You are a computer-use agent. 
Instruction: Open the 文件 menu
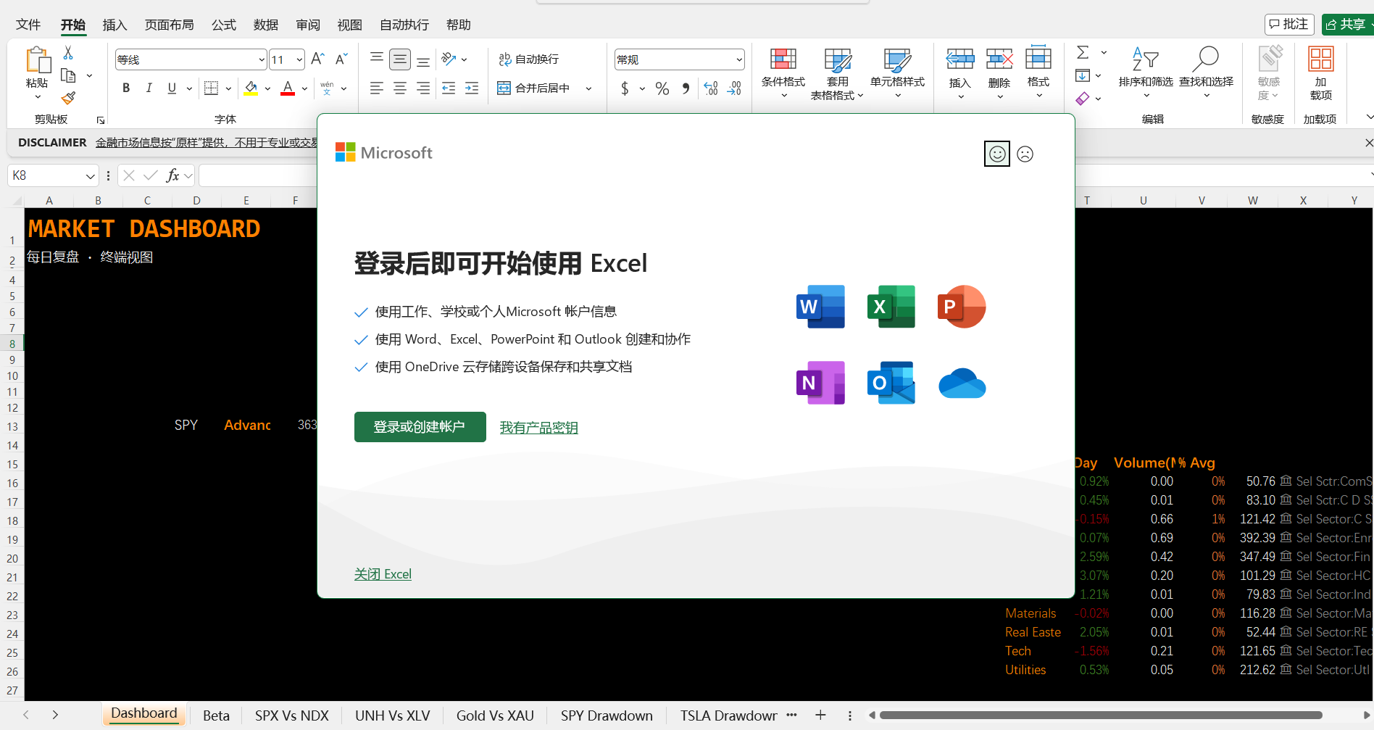pyautogui.click(x=28, y=25)
